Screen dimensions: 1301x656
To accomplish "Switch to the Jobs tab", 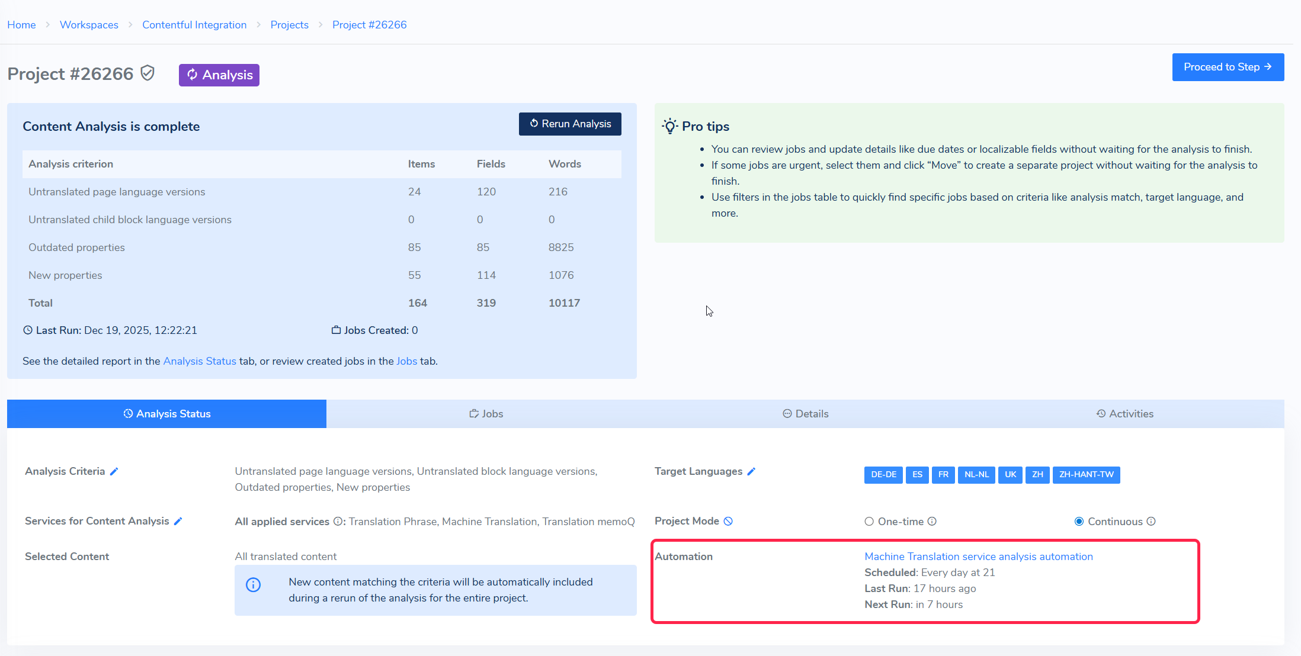I will [x=486, y=414].
